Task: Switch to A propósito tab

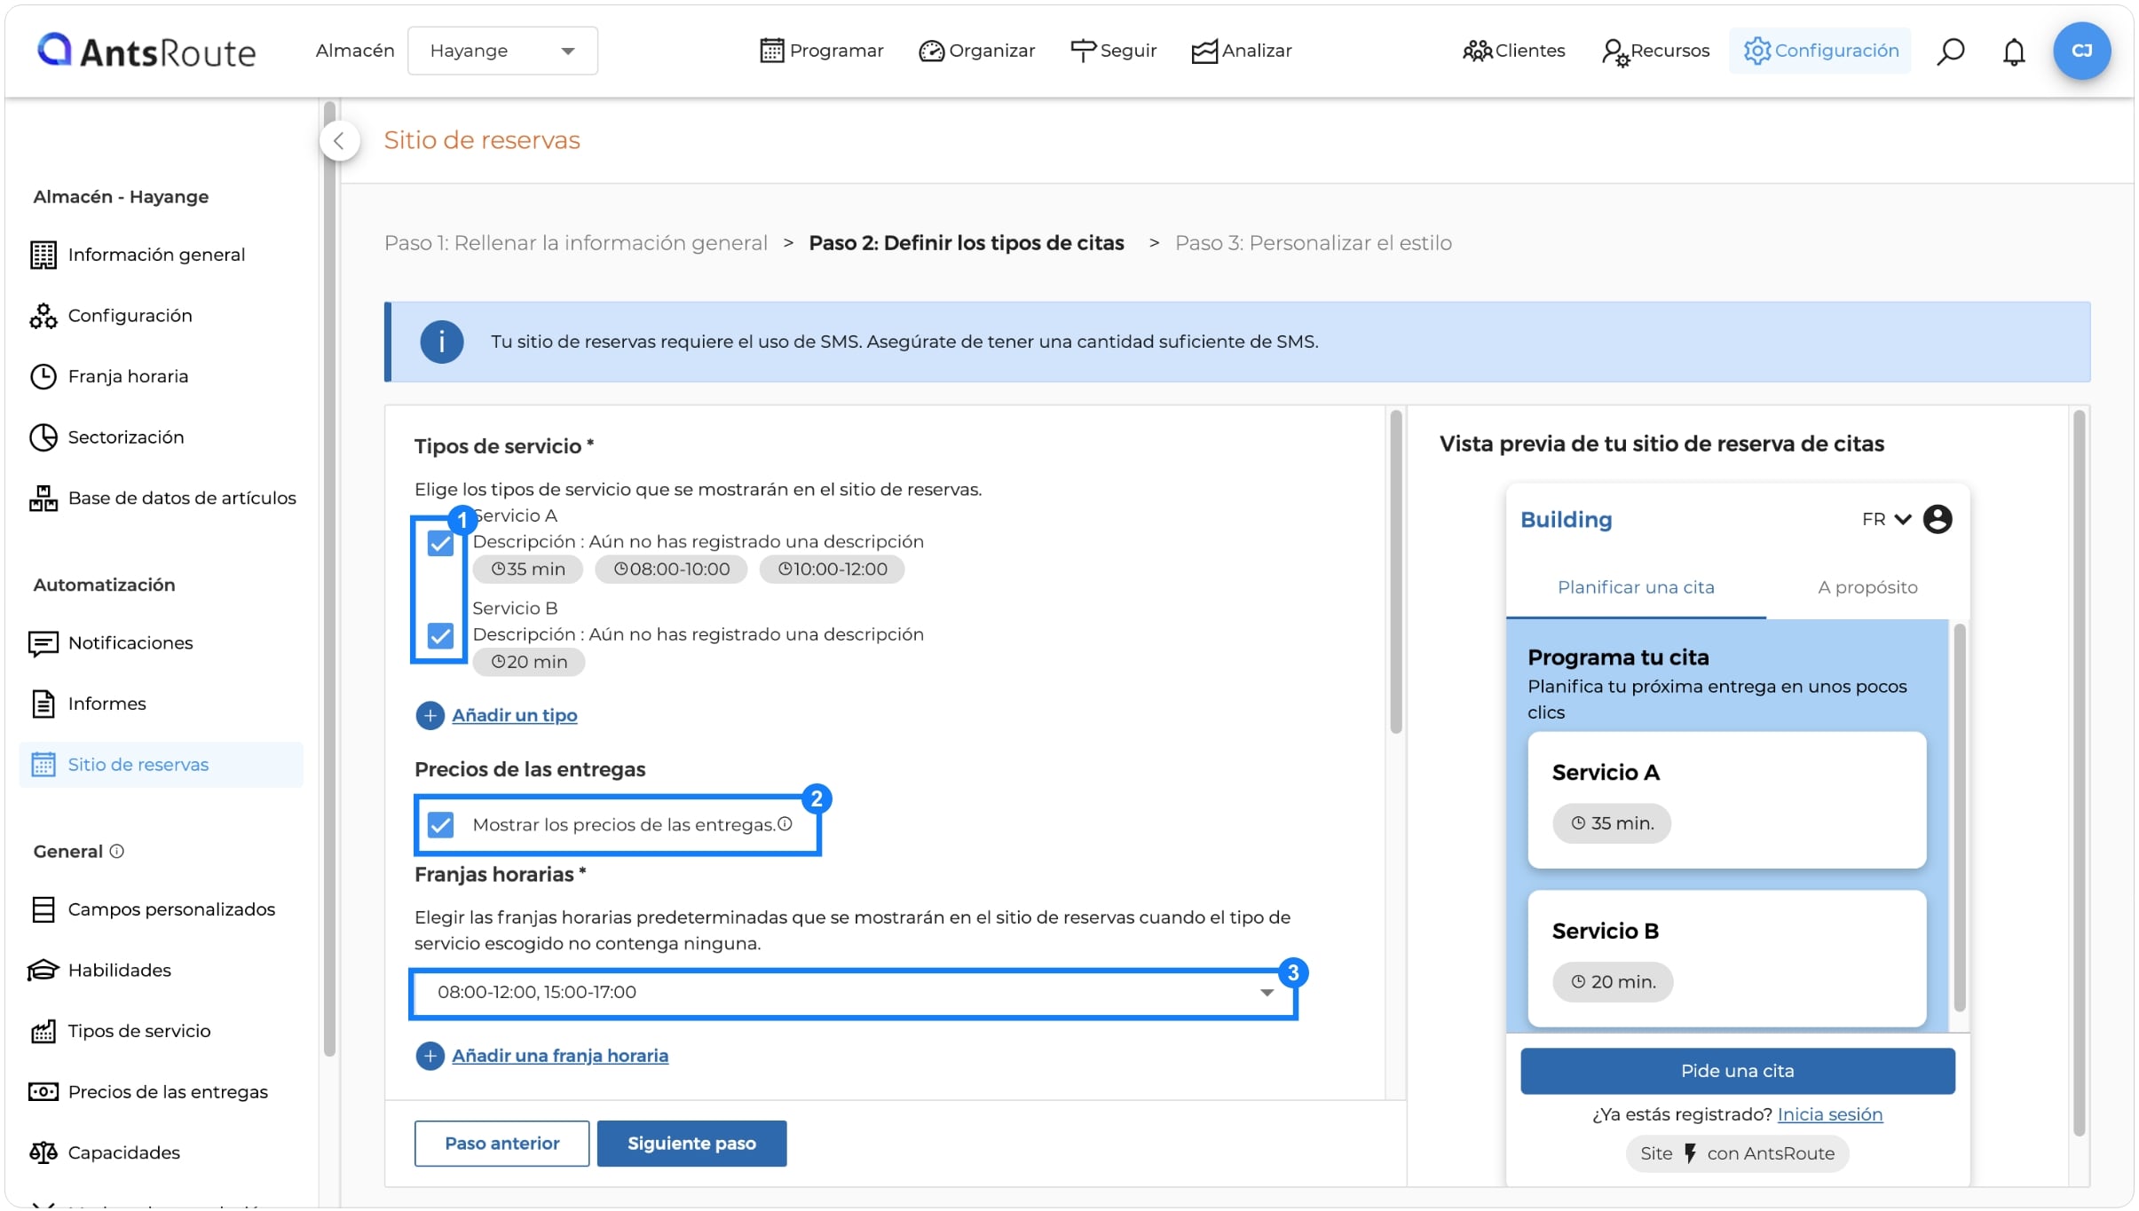Action: pos(1867,587)
